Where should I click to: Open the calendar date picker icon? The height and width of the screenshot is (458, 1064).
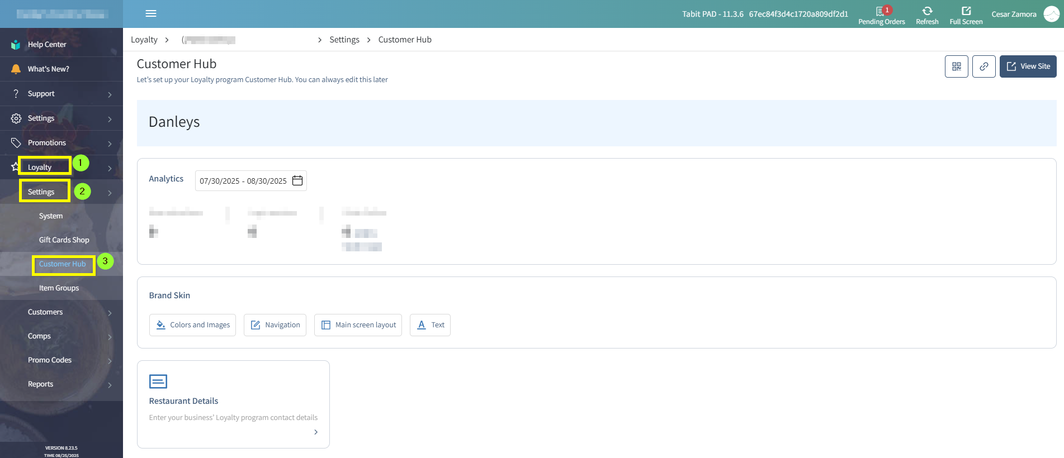297,180
